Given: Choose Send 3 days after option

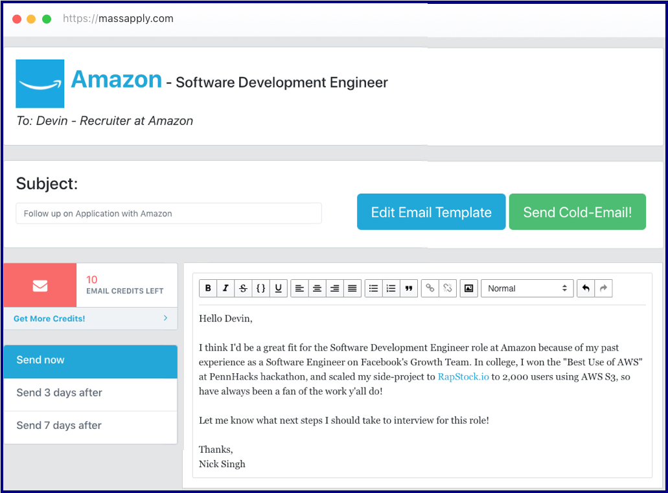Looking at the screenshot, I should tap(90, 394).
